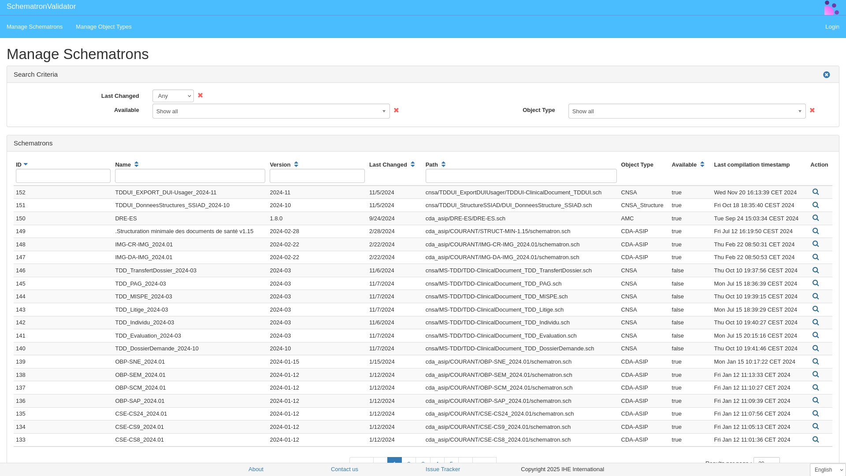Clear the Available filter red X
The width and height of the screenshot is (846, 476).
[396, 111]
